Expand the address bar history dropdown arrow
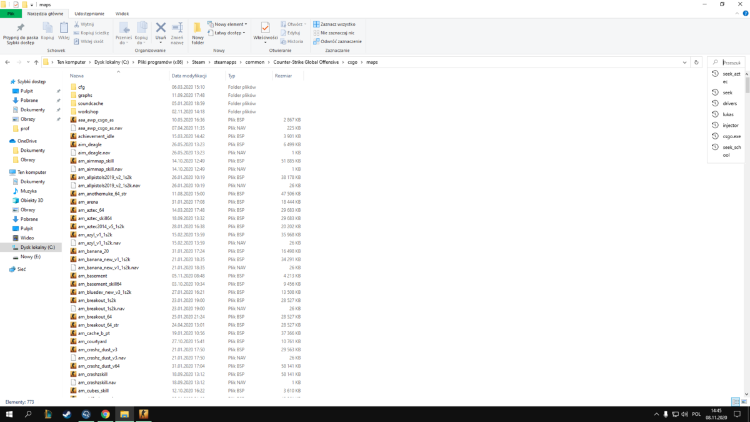Screen dimensions: 750x422 [685, 62]
